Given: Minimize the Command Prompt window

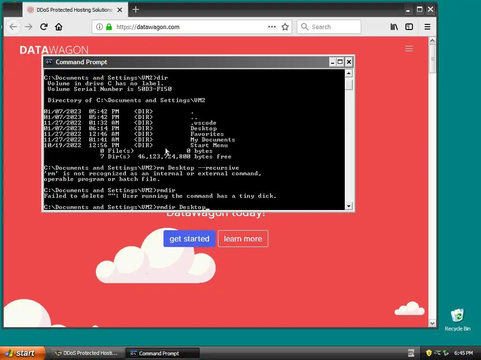Looking at the screenshot, I should click(x=333, y=62).
